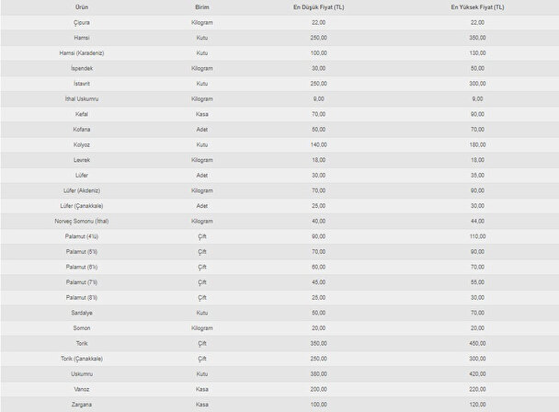Select Sardalya's lowest price cell

tap(319, 313)
